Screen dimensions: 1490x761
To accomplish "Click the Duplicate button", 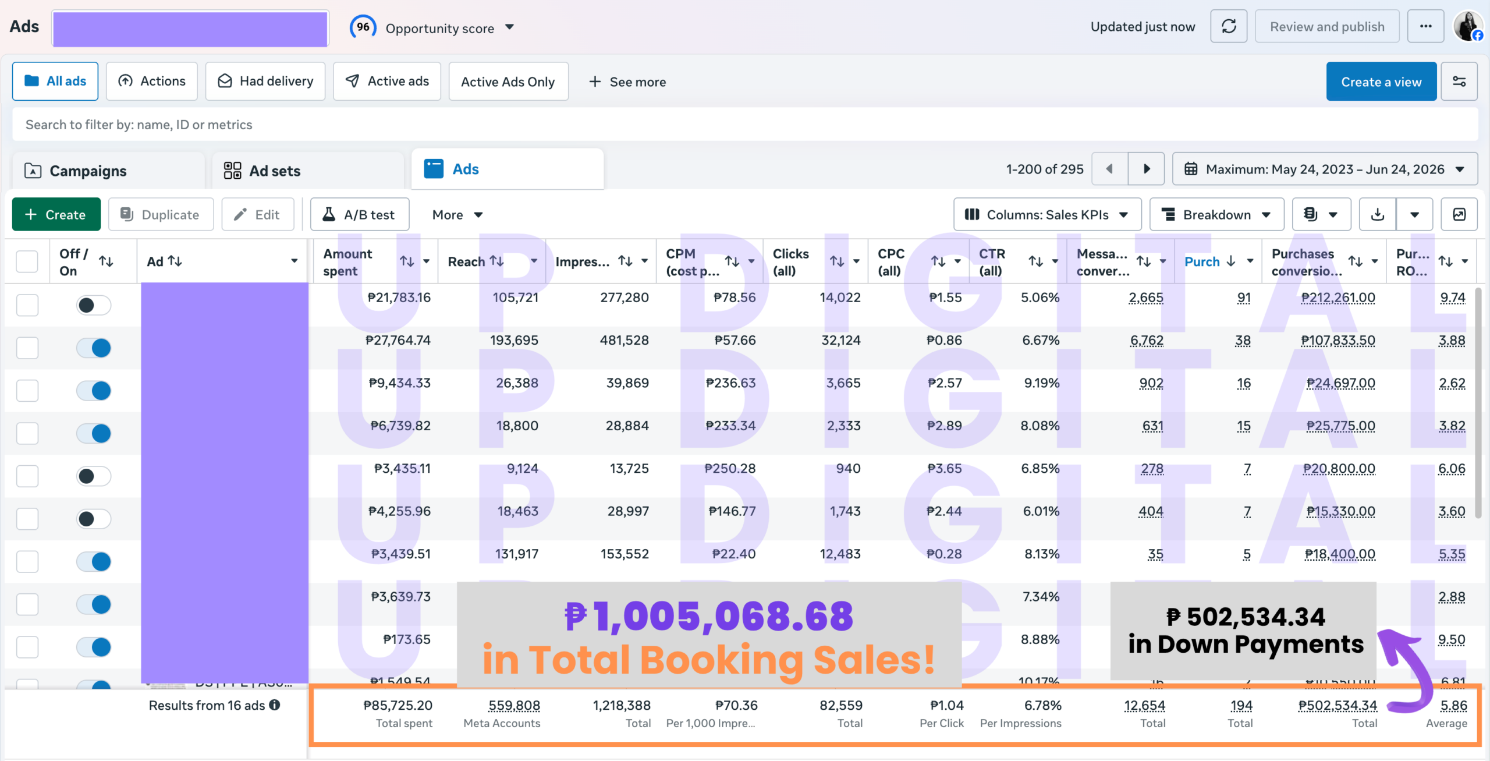I will point(161,214).
